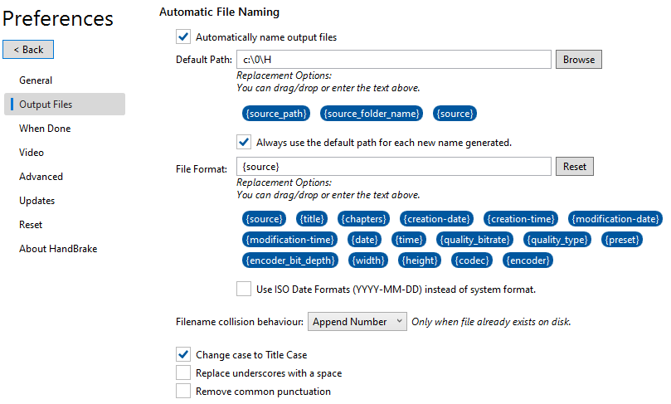Click the {chapters} format tag
671x404 pixels.
coord(365,218)
